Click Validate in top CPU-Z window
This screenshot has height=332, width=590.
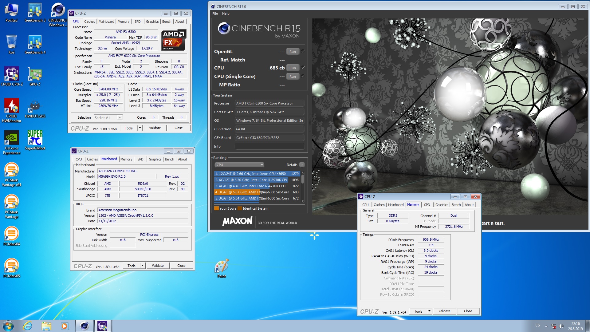[155, 128]
